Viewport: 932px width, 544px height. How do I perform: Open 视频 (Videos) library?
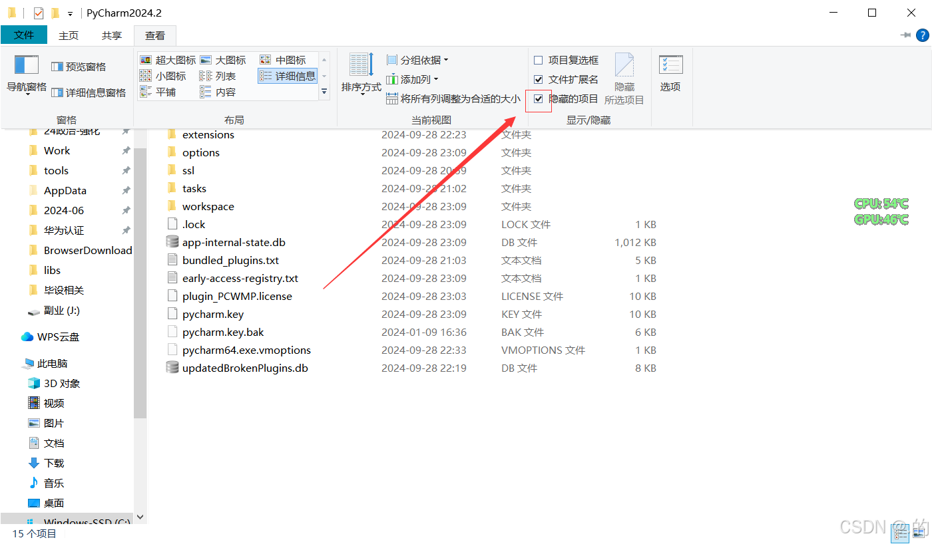pyautogui.click(x=54, y=403)
